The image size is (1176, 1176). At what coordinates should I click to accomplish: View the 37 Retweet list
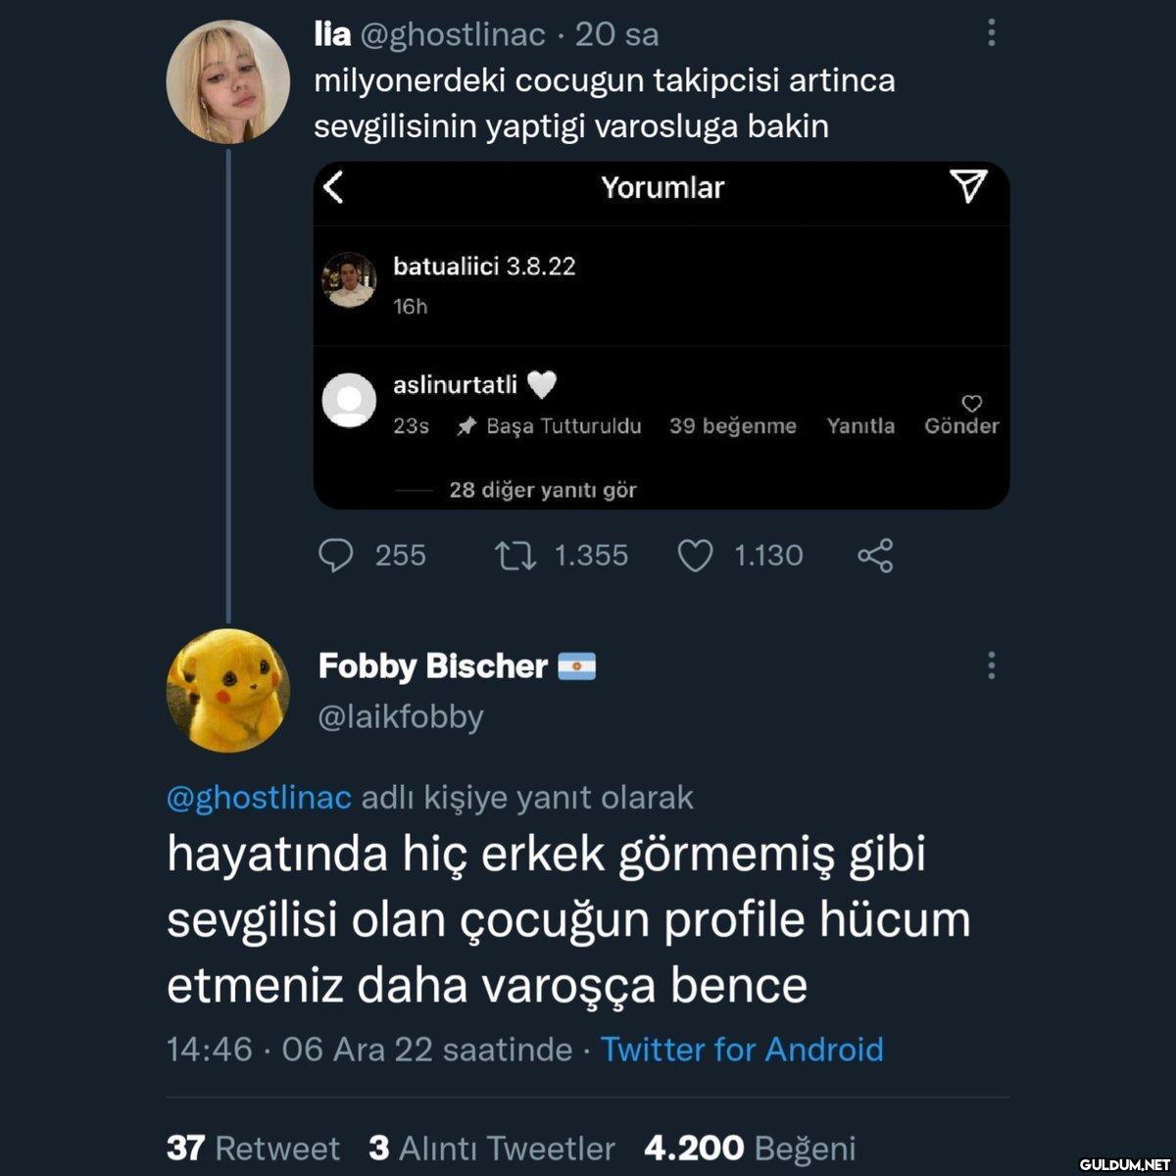(253, 1148)
